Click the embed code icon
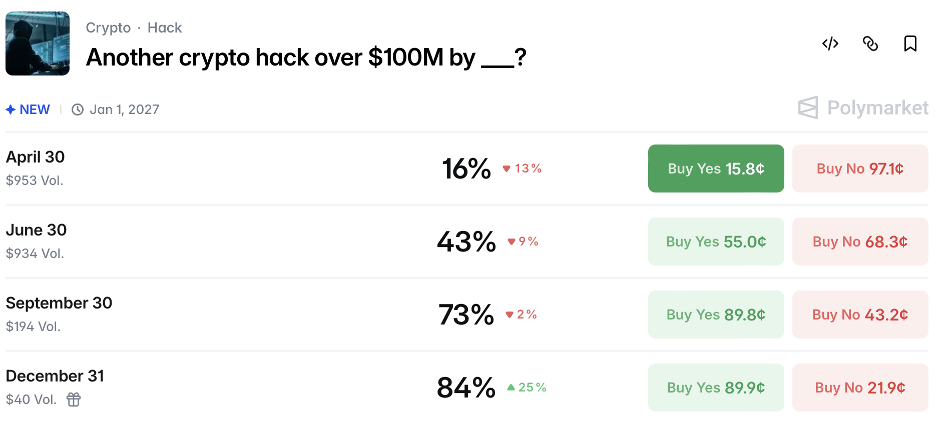 (x=830, y=43)
